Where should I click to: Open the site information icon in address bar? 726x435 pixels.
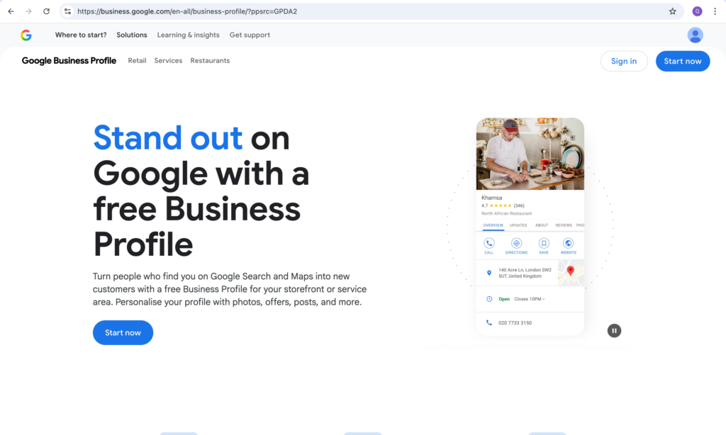67,11
